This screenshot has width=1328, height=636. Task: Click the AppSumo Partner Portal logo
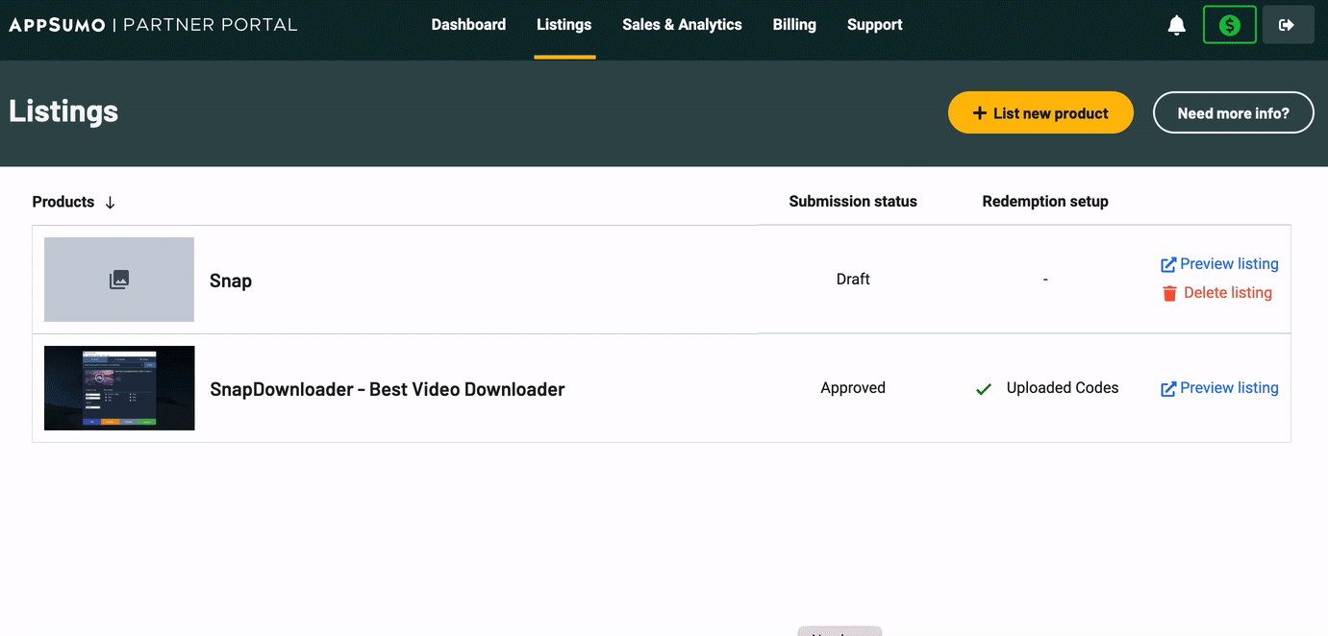pos(154,25)
